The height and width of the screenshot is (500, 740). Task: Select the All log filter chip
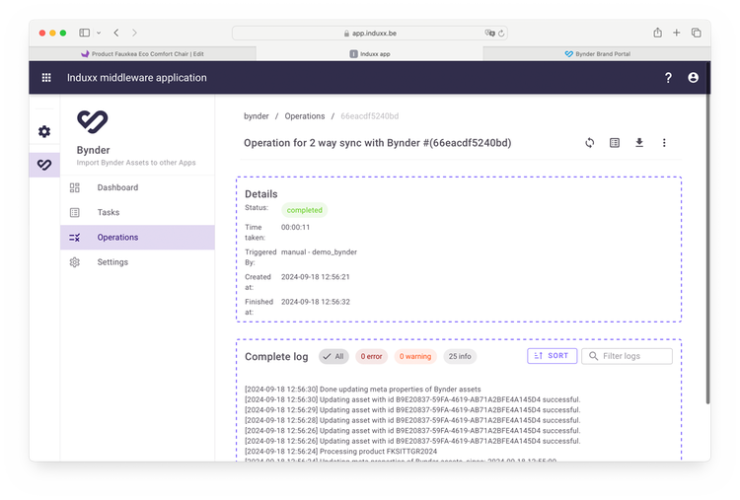pyautogui.click(x=333, y=357)
